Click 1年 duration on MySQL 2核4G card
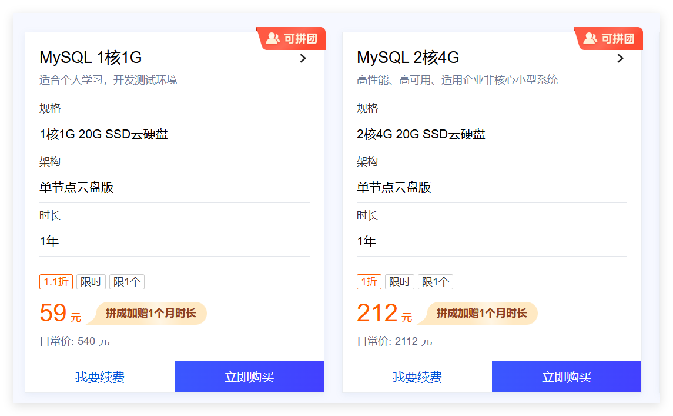Screen dimensions: 673x416 pos(366,241)
